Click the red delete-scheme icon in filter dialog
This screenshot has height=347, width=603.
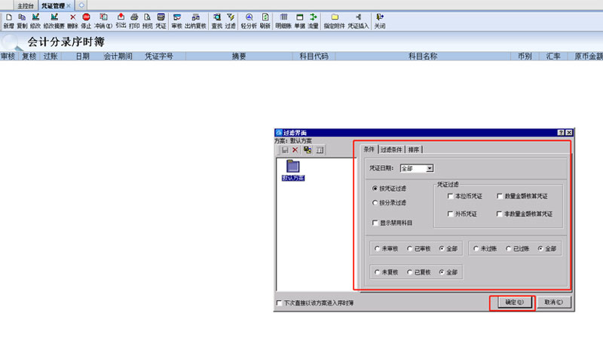[x=295, y=150]
